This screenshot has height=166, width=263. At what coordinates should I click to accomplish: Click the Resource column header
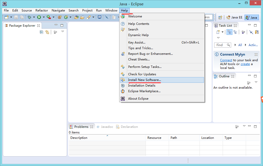(157, 138)
